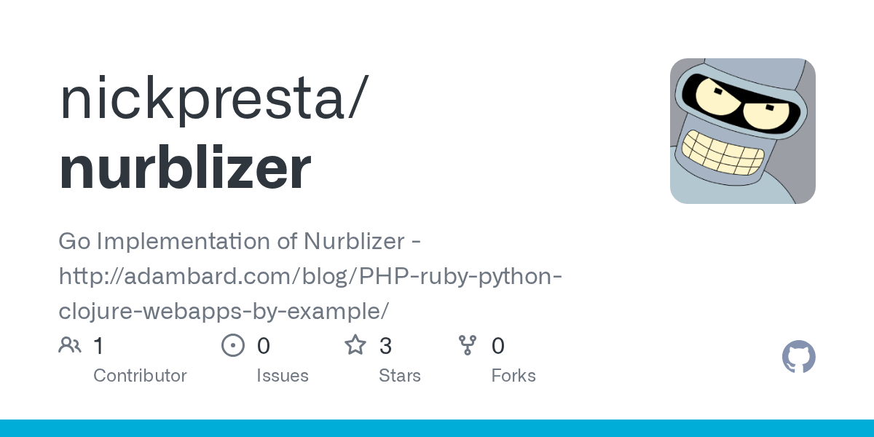The image size is (874, 437).
Task: Click the 'Forks' label
Action: pyautogui.click(x=513, y=376)
